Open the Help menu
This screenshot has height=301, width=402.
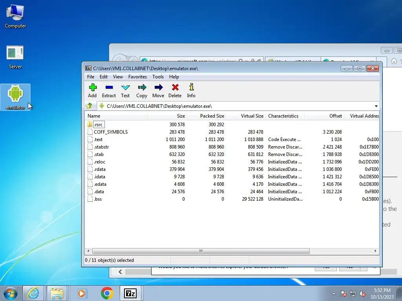click(174, 77)
